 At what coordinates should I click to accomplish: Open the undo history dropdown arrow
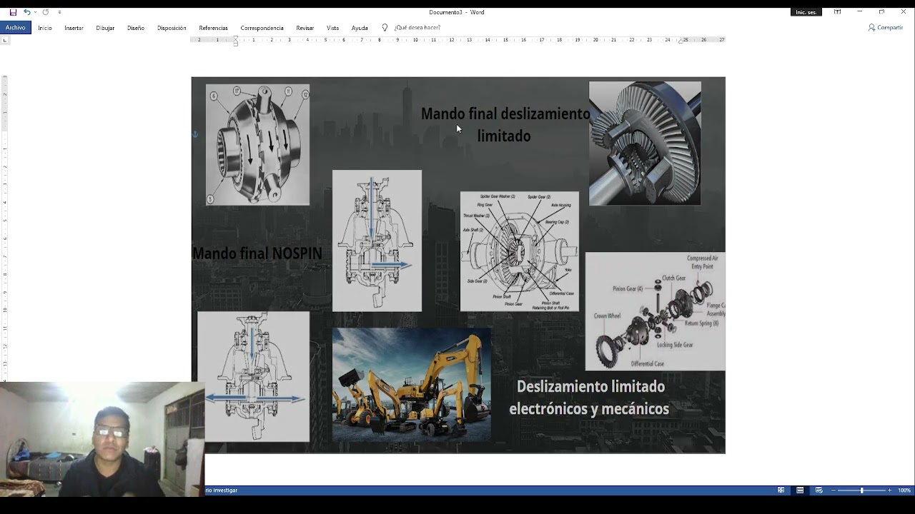(36, 12)
